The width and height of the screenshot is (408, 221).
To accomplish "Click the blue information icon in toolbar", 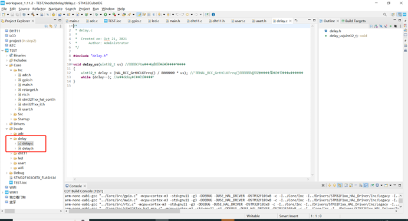I will pos(213,15).
